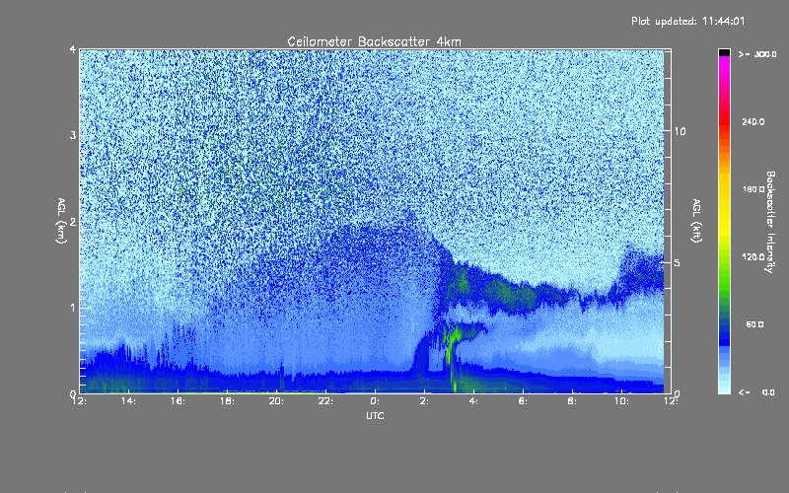Click the '60.0' colorbar value
789x493 pixels.
point(754,324)
